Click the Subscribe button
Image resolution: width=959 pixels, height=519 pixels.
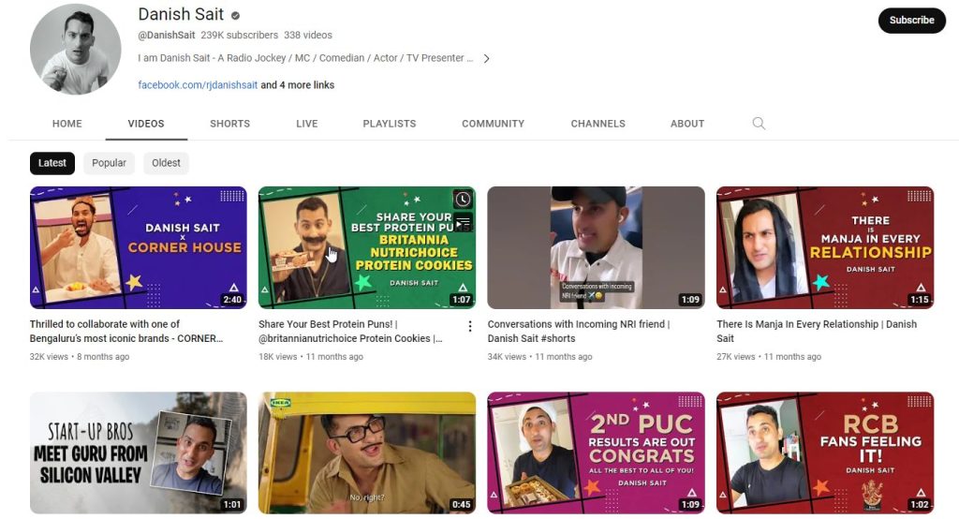[911, 21]
